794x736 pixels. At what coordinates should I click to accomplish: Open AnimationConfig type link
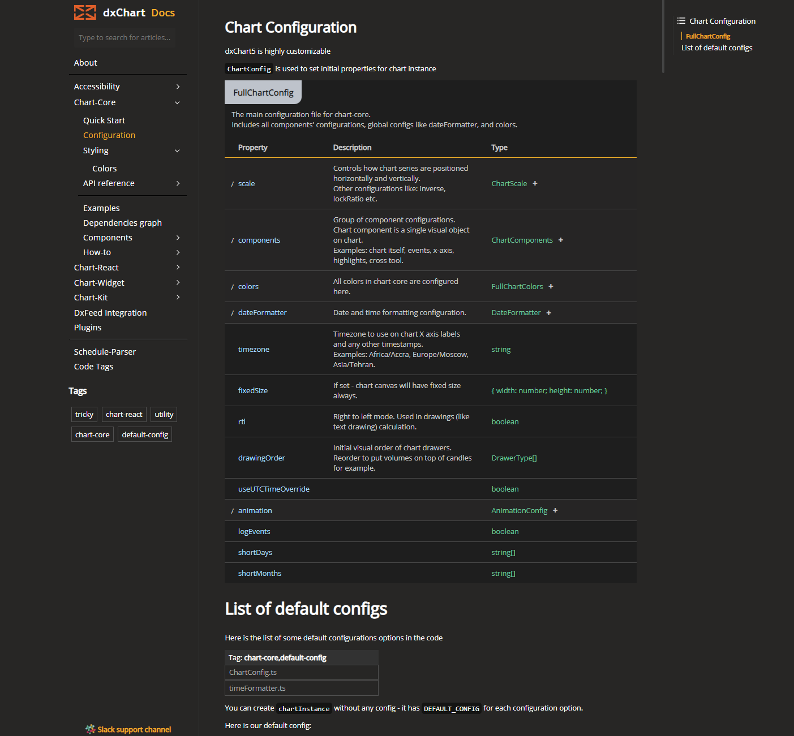tap(520, 511)
